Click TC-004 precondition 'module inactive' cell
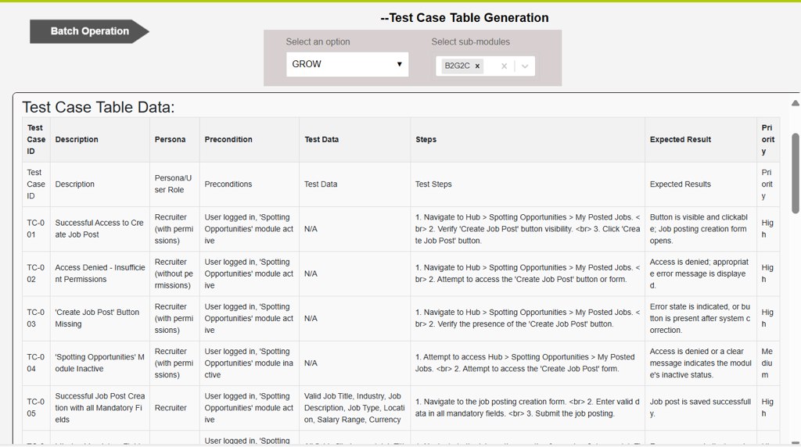The image size is (801, 447). point(249,363)
